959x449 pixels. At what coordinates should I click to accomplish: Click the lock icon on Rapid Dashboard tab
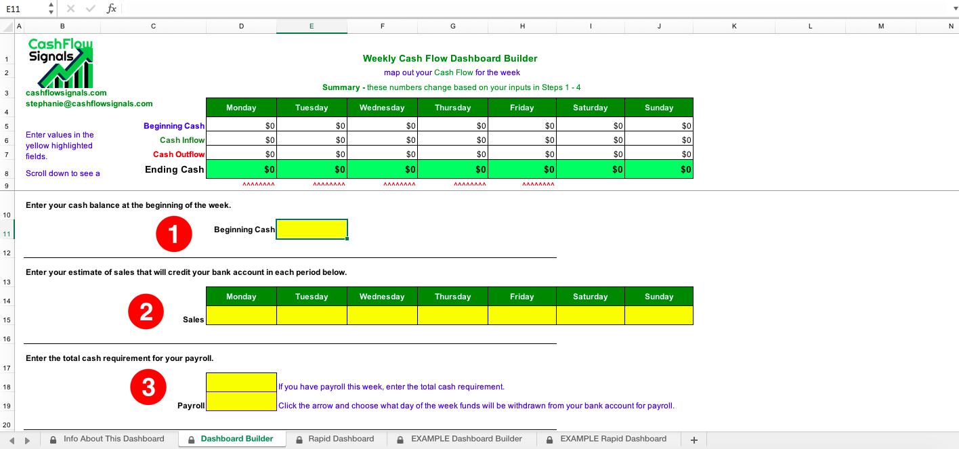(298, 439)
